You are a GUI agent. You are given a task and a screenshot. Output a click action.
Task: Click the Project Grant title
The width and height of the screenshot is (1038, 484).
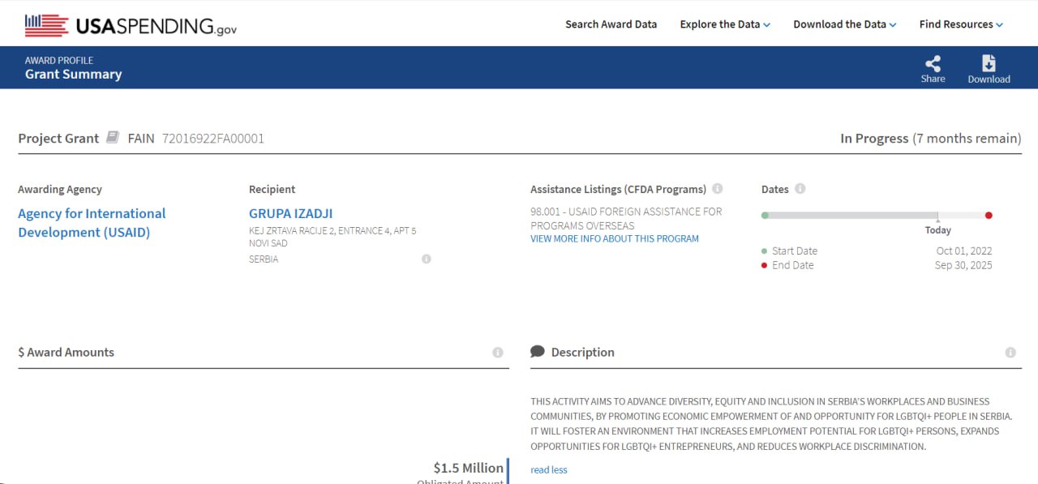pyautogui.click(x=58, y=139)
